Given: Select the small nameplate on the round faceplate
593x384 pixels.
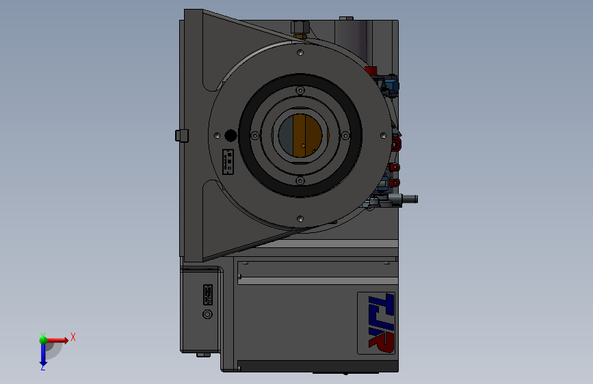Looking at the screenshot, I should point(228,162).
